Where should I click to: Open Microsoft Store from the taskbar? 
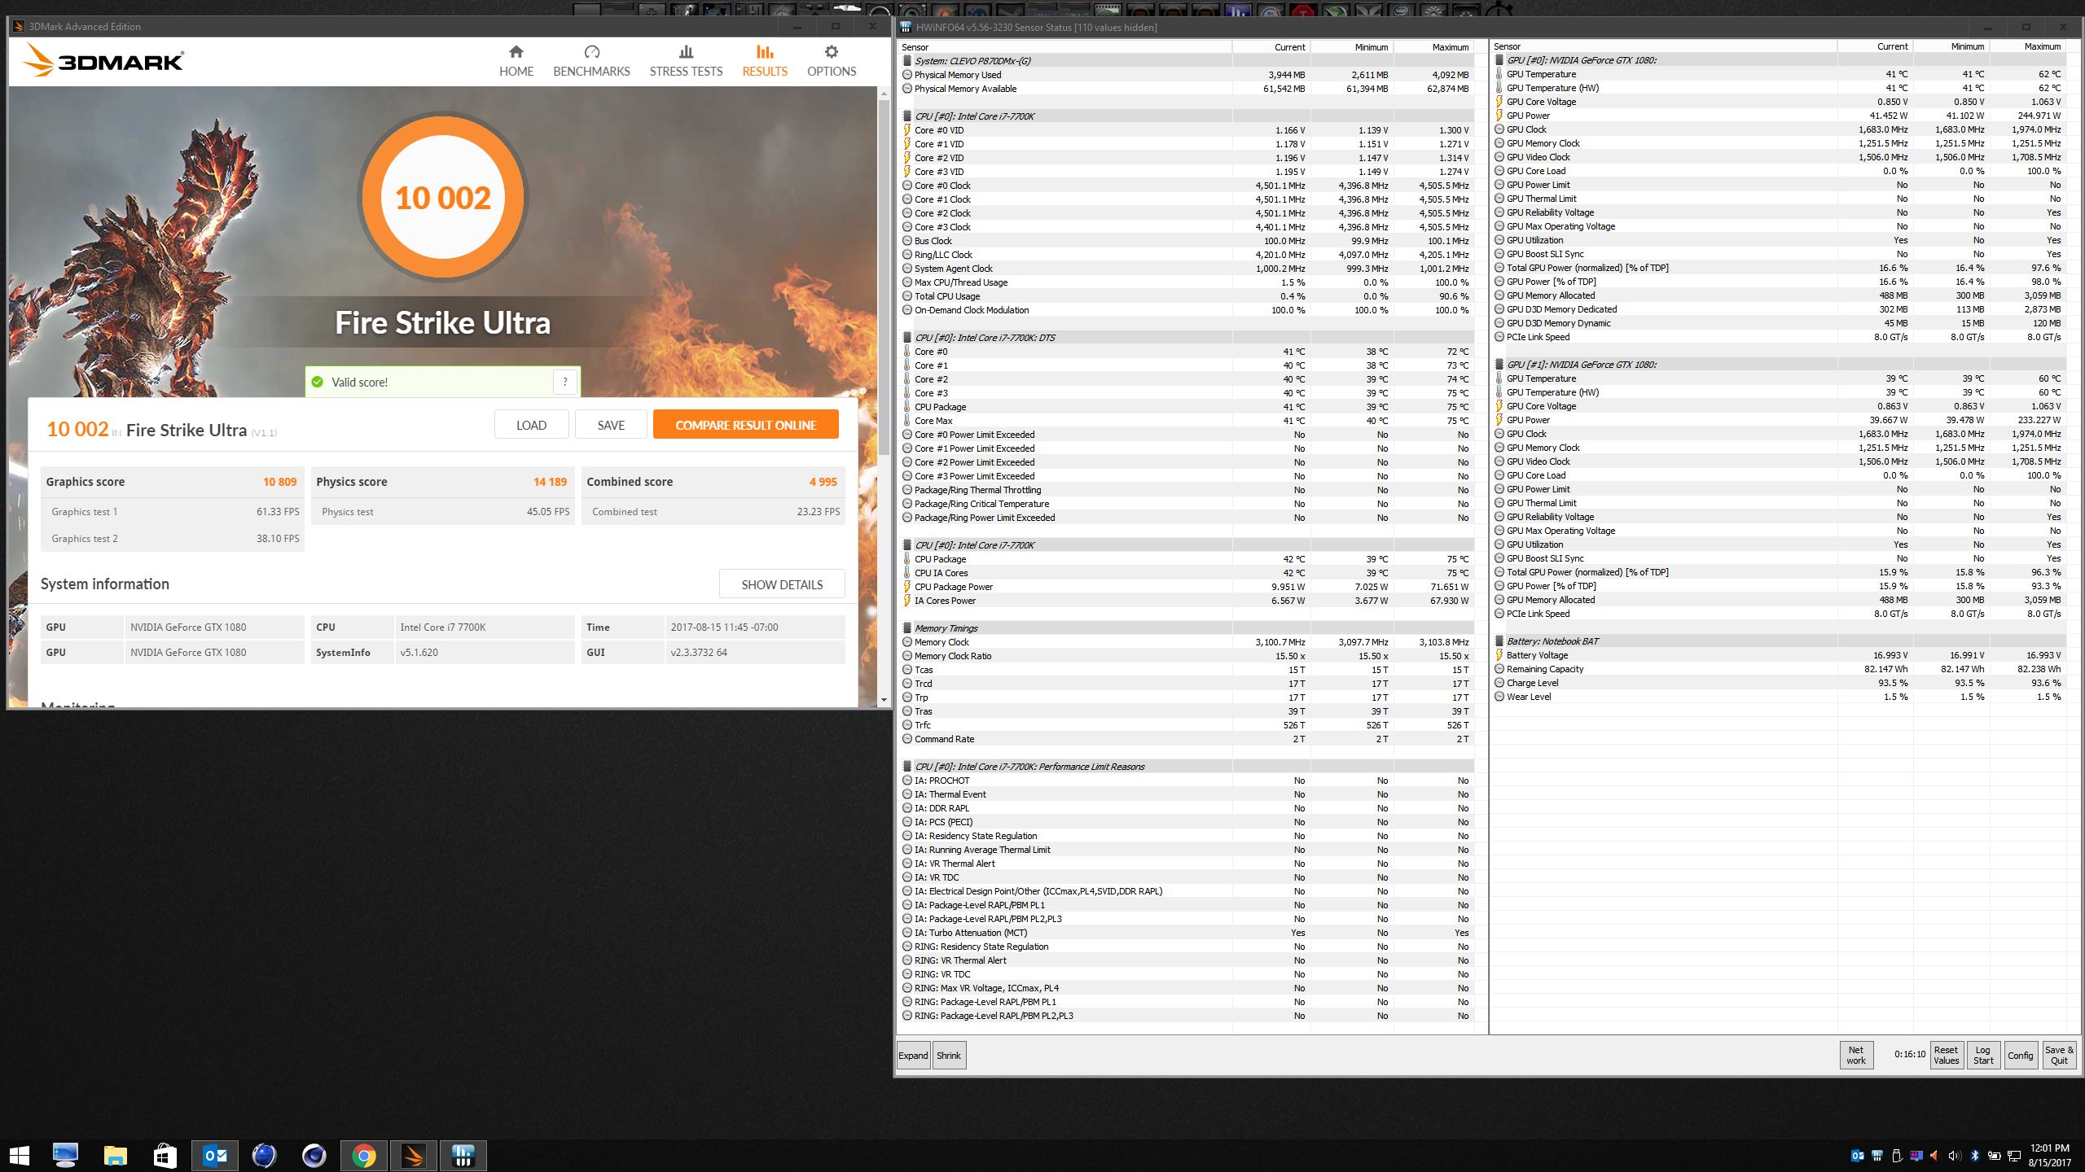(165, 1155)
